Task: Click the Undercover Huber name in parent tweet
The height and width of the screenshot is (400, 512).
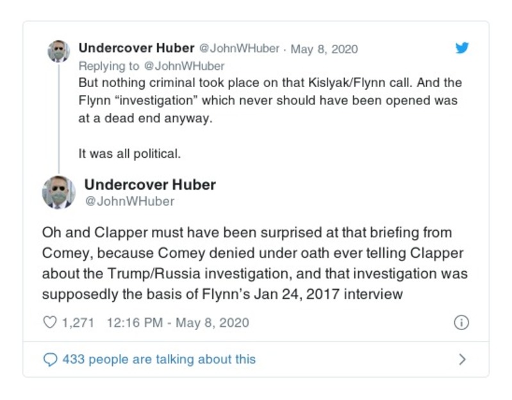Action: pyautogui.click(x=136, y=49)
